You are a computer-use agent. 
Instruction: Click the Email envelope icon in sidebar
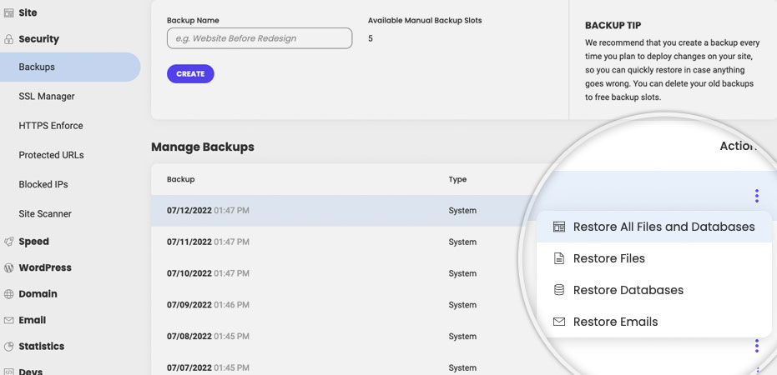[8, 320]
